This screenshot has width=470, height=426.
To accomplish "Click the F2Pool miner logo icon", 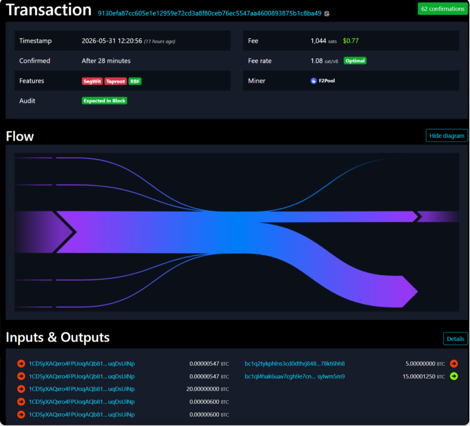I will pos(313,81).
